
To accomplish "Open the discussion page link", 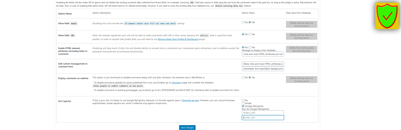I will 177,83.
